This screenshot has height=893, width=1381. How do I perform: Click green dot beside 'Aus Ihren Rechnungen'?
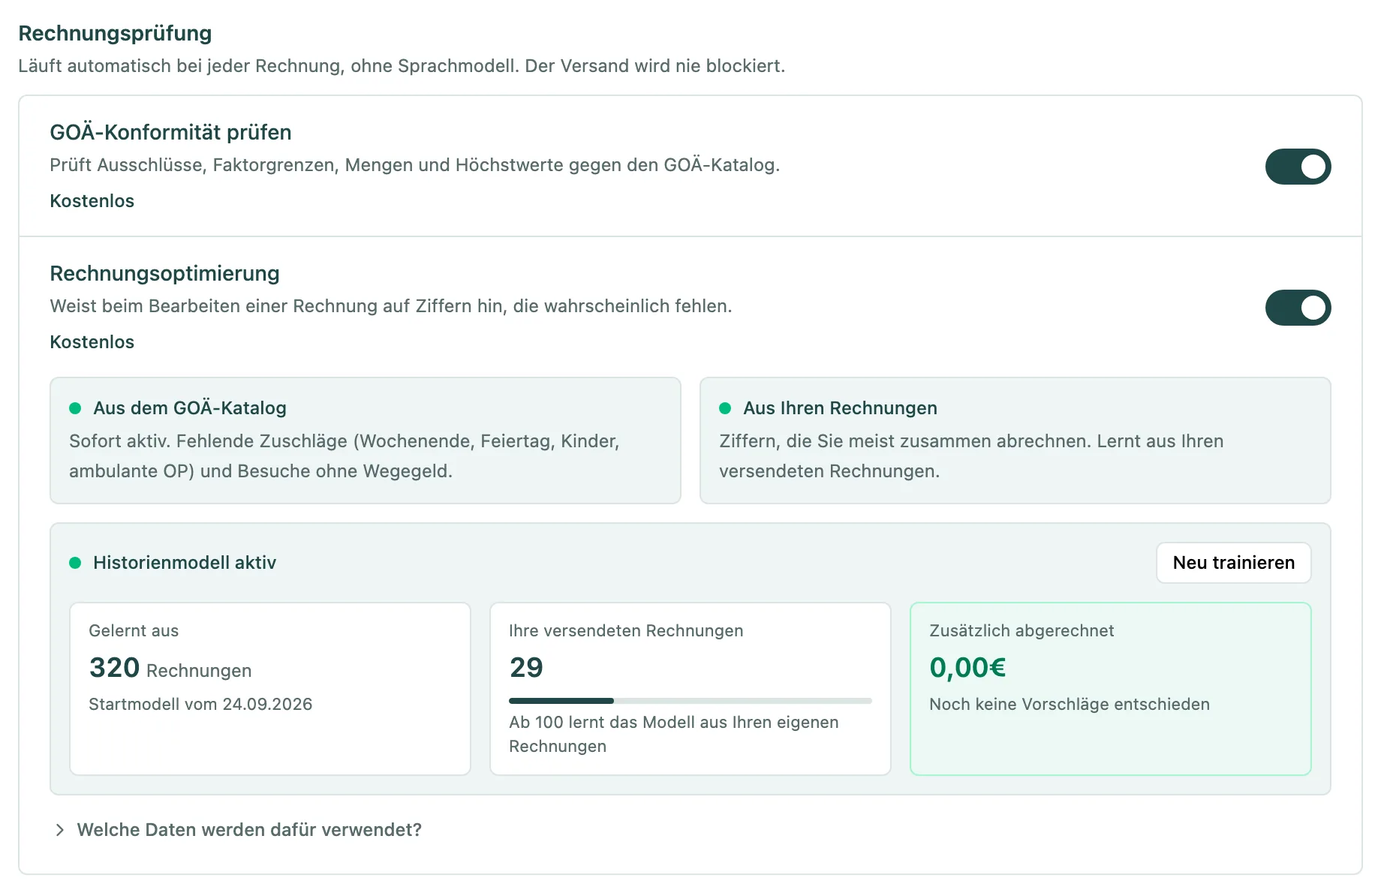725,408
